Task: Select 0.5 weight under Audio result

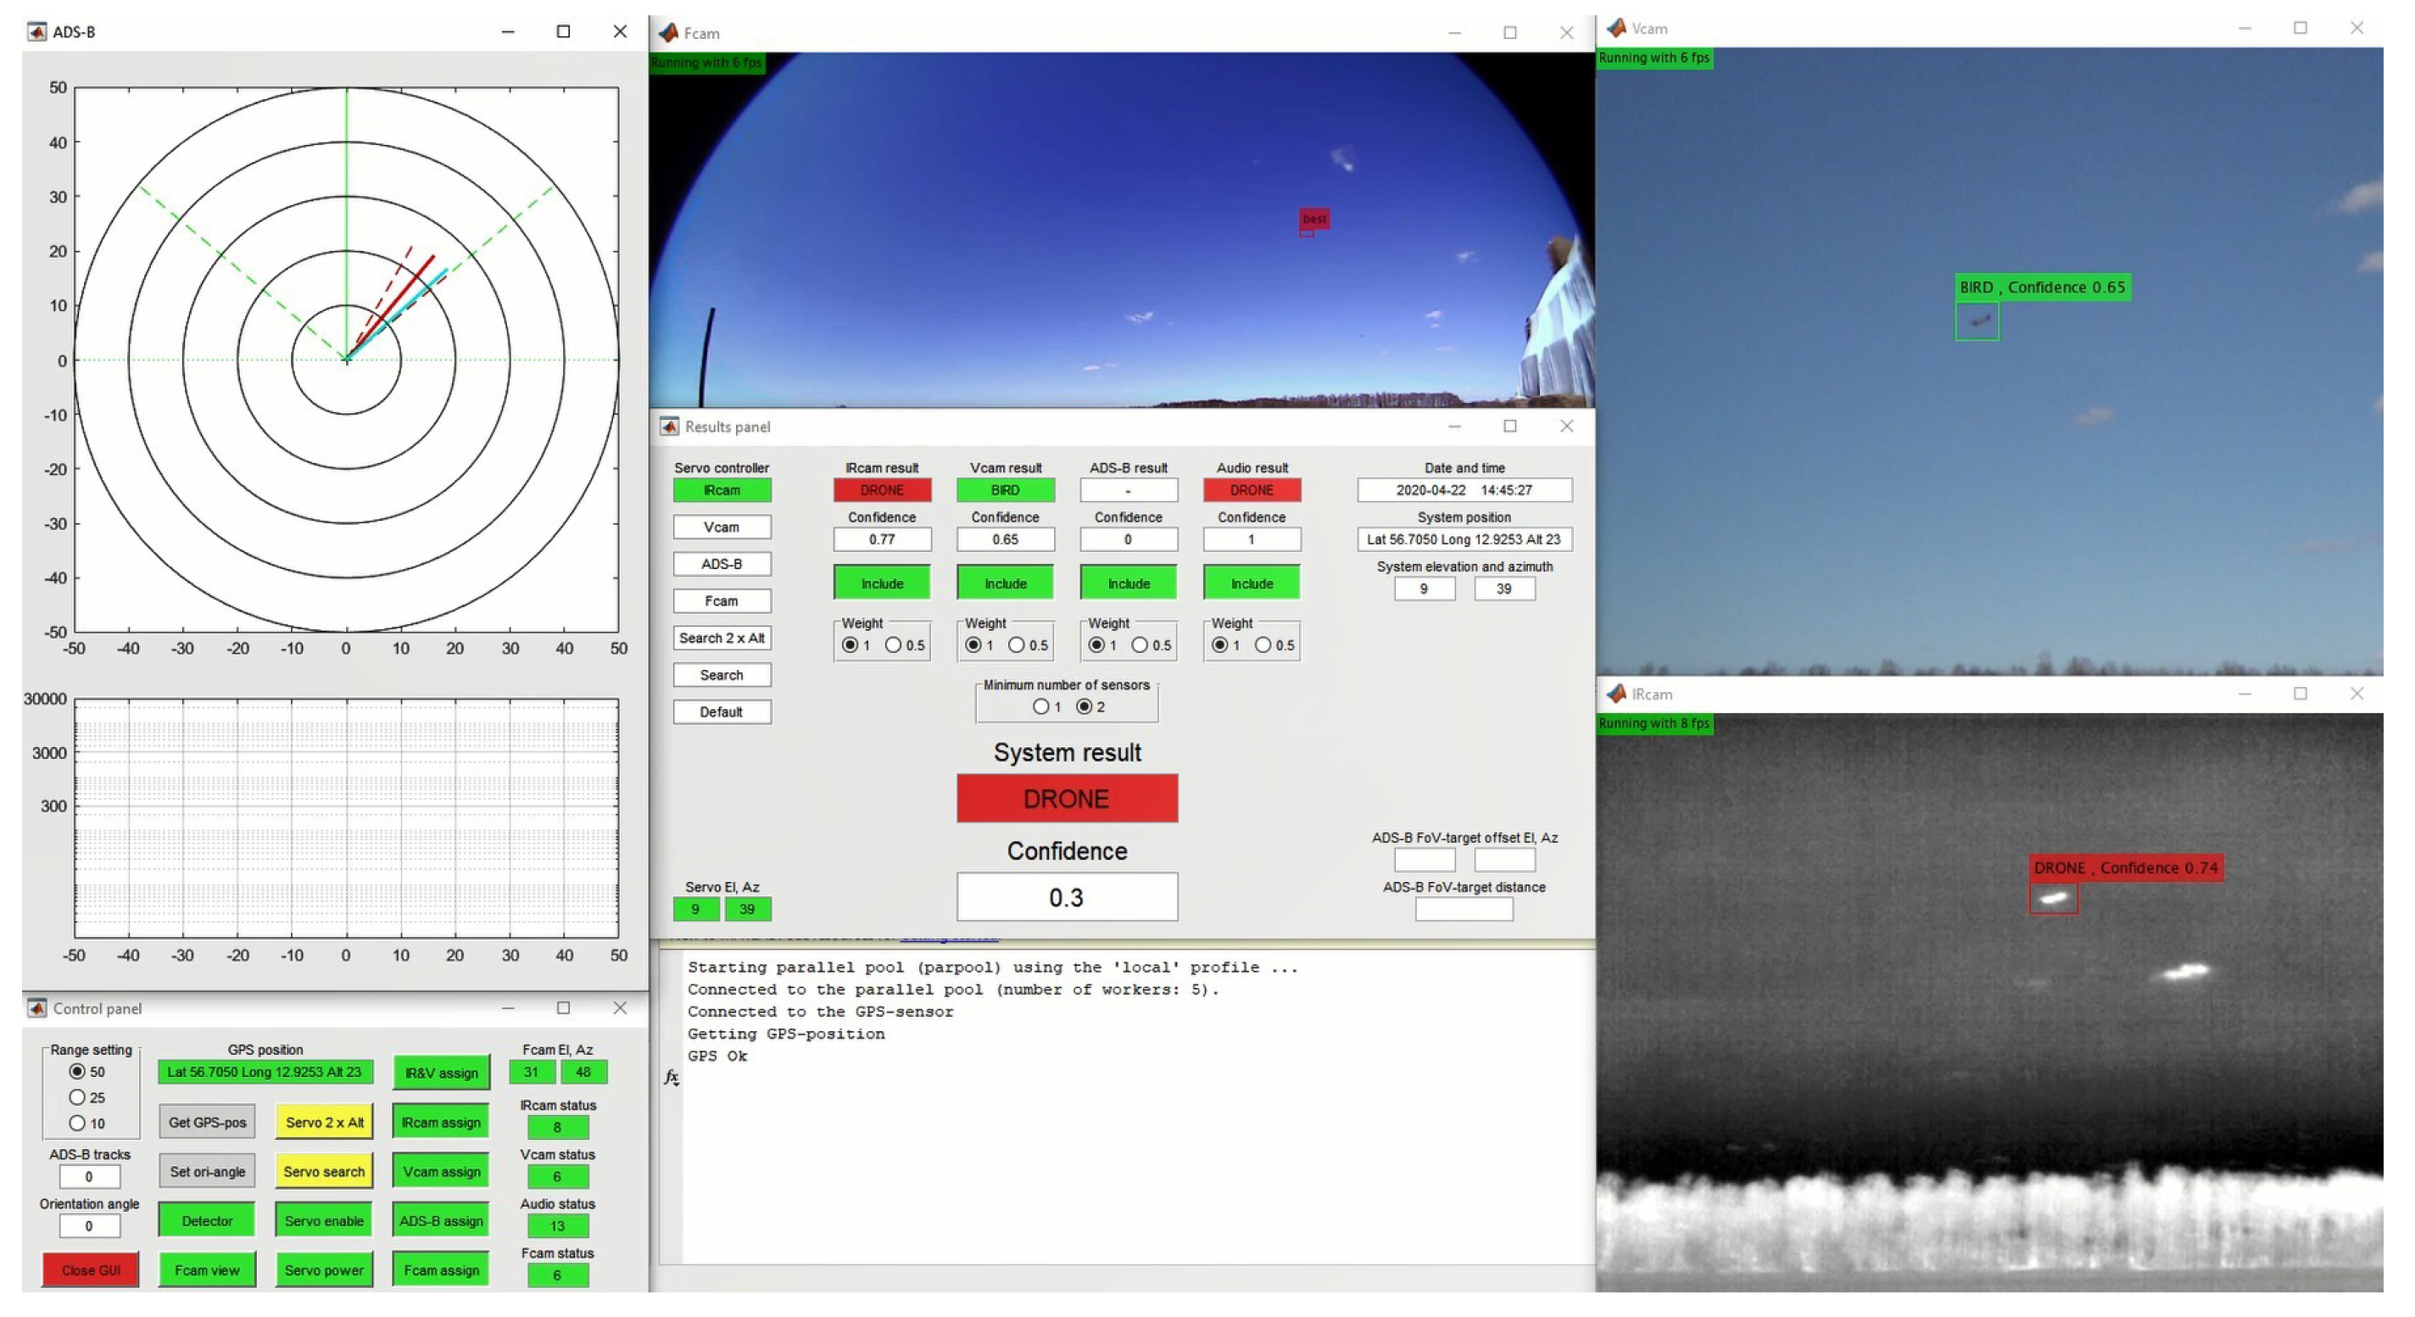Action: tap(1263, 645)
